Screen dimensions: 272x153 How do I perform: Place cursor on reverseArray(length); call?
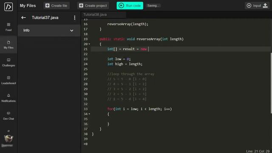128,24
